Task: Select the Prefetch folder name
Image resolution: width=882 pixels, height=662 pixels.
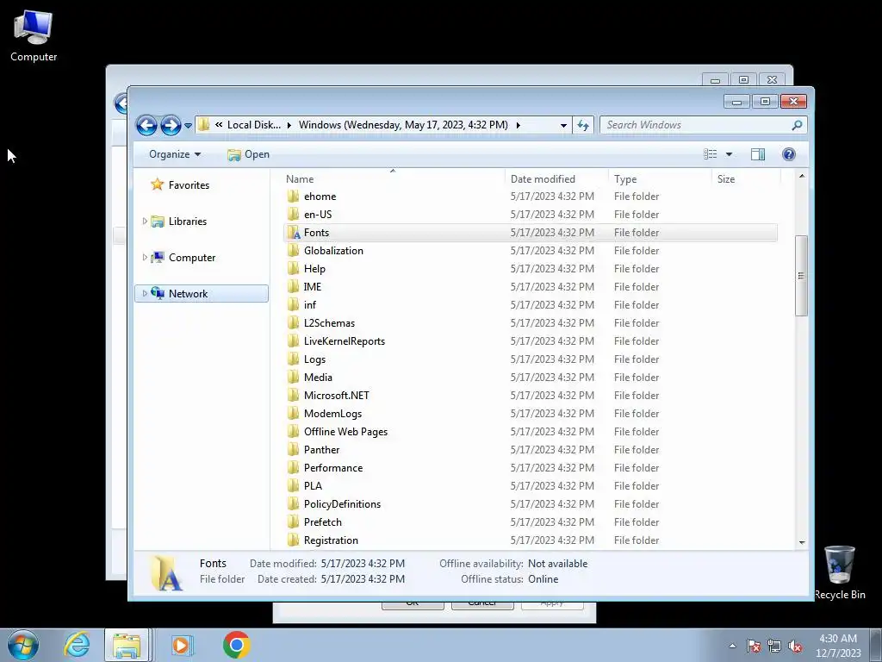Action: pos(322,521)
